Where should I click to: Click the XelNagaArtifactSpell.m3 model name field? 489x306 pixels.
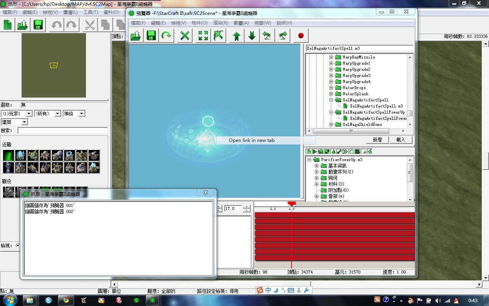click(359, 49)
